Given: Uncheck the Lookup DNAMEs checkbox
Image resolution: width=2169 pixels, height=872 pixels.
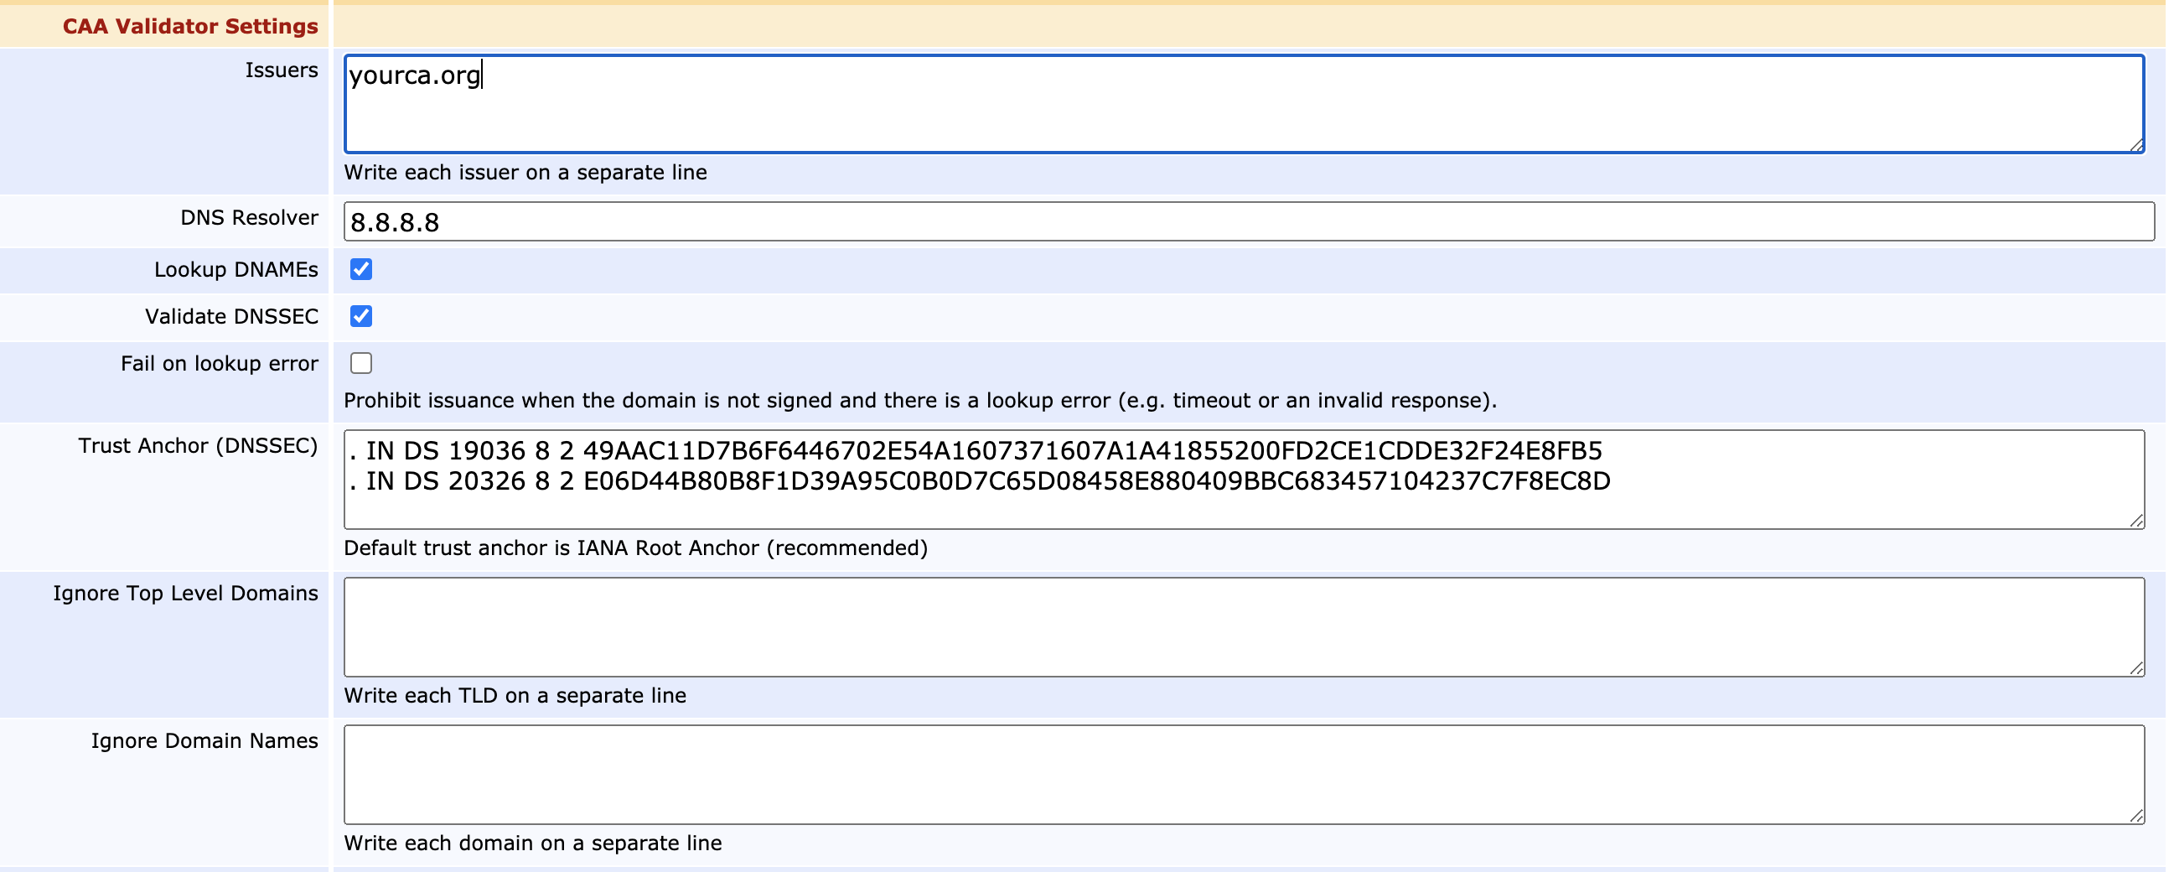Looking at the screenshot, I should coord(361,270).
